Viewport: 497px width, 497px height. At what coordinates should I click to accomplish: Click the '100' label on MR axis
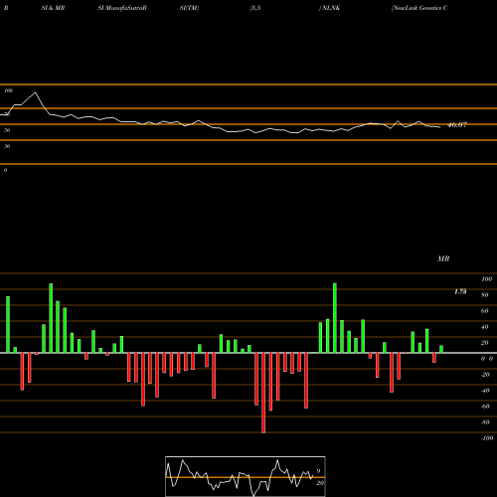click(x=486, y=279)
